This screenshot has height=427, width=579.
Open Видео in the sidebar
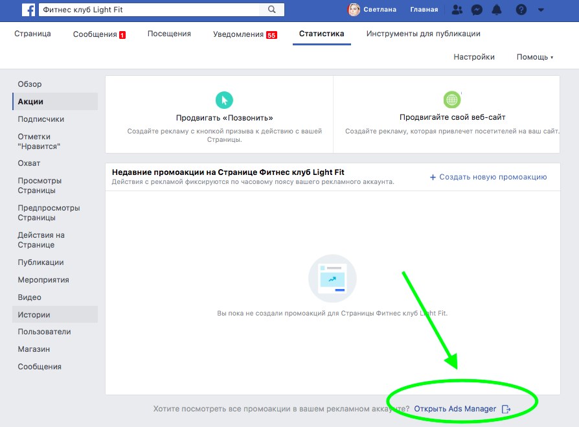click(x=30, y=297)
